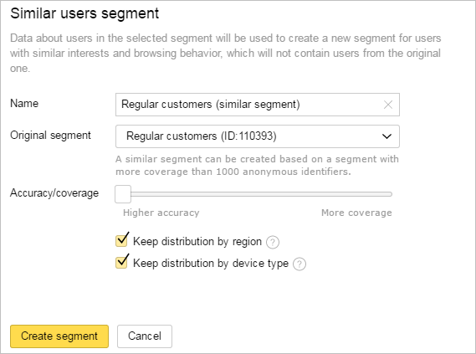Click the Similar users segment heading
Viewport: 476px width, 354px height.
[x=84, y=13]
